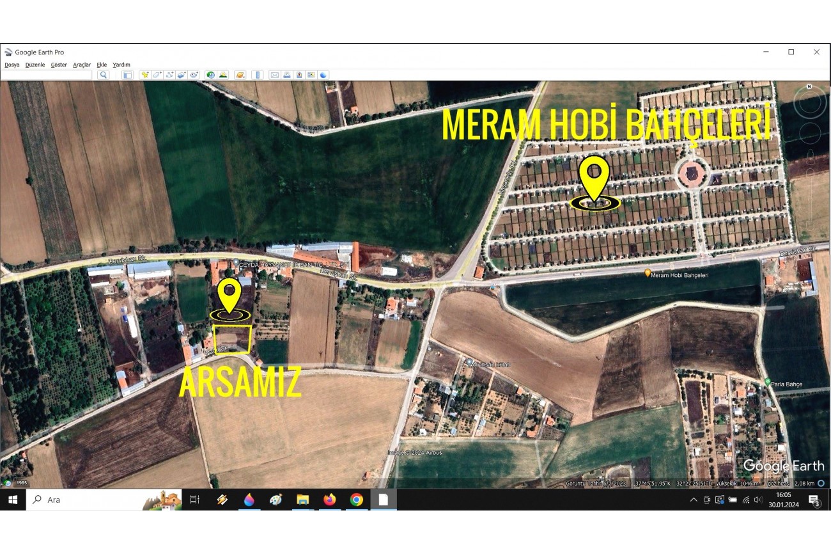Open the planet switcher dropdown
Viewport: 831px width, 554px height.
(240, 75)
